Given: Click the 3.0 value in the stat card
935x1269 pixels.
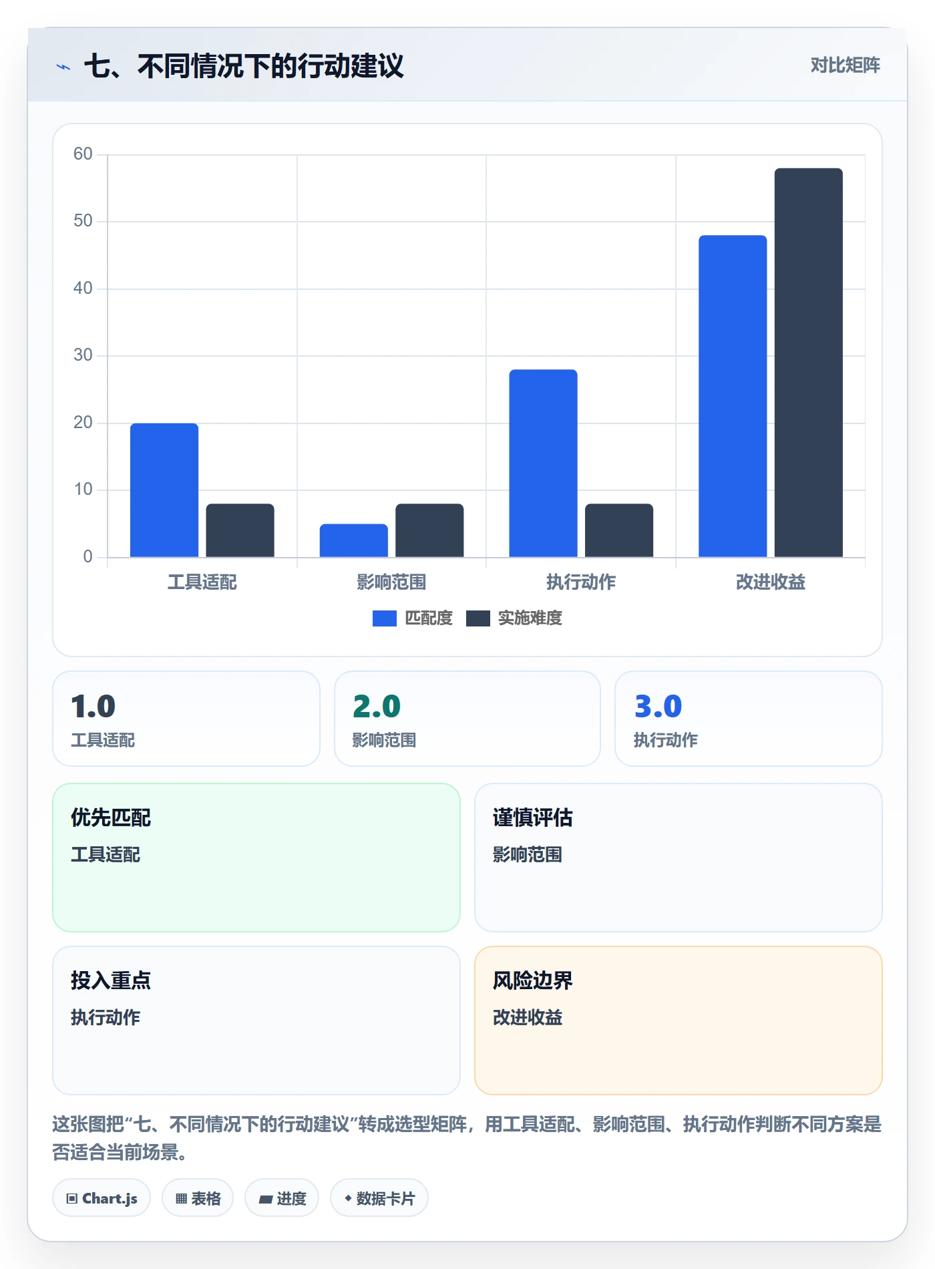Looking at the screenshot, I should click(x=658, y=707).
